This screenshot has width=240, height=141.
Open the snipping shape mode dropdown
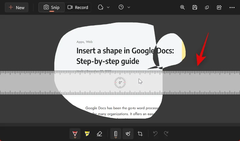[104, 7]
